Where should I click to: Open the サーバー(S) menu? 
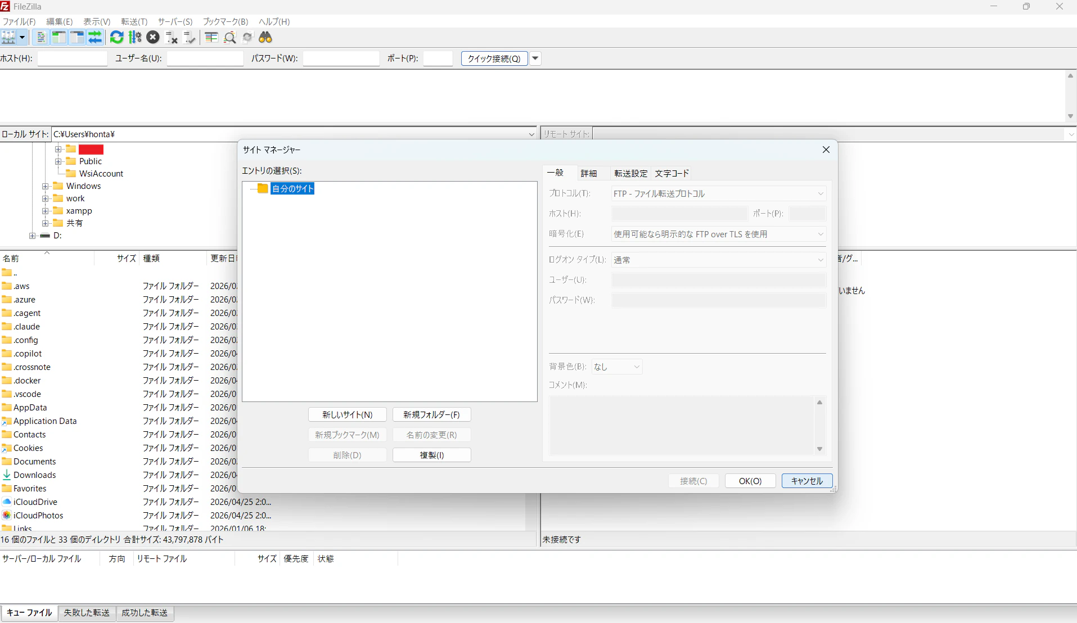click(x=175, y=21)
